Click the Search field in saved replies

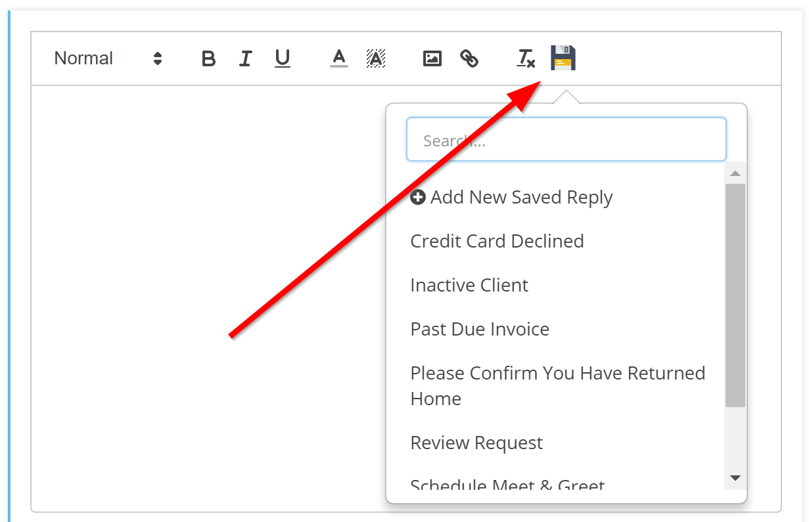pyautogui.click(x=566, y=139)
